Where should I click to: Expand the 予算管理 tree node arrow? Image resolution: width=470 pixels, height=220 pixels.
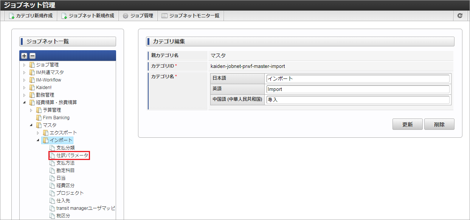click(31, 110)
